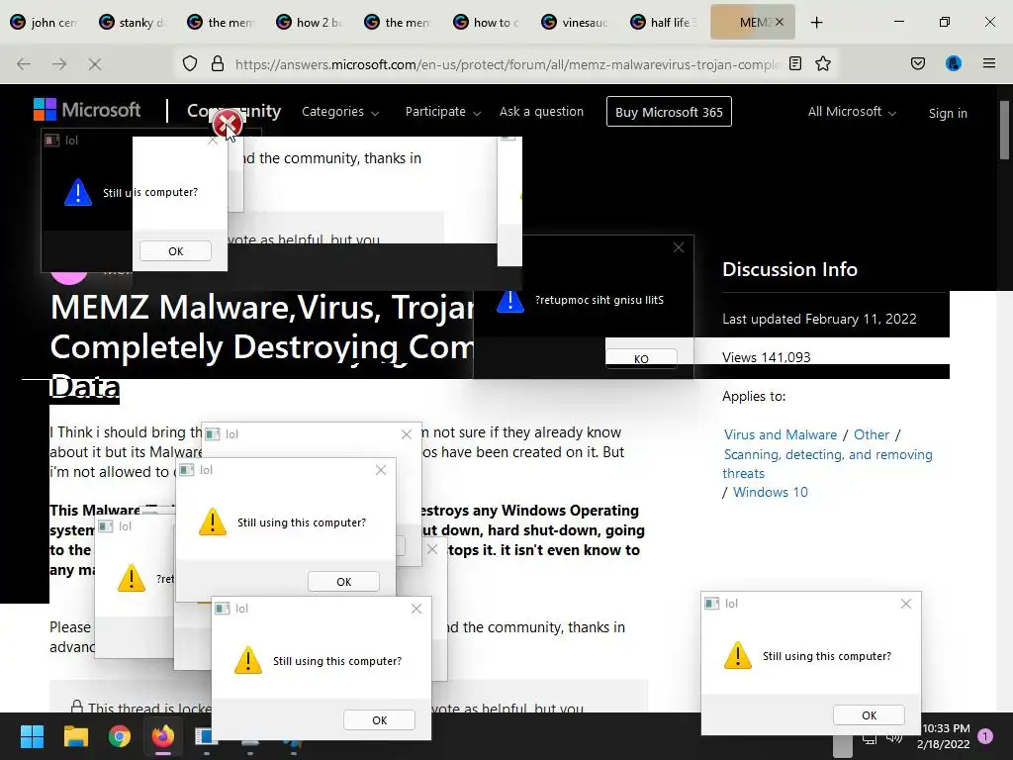Viewport: 1013px width, 760px height.
Task: Open File Explorer from taskbar
Action: 75,736
